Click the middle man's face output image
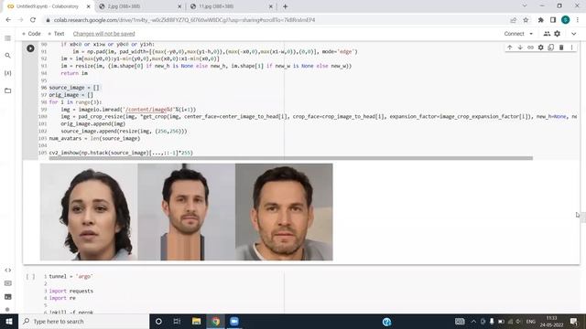 (x=187, y=212)
